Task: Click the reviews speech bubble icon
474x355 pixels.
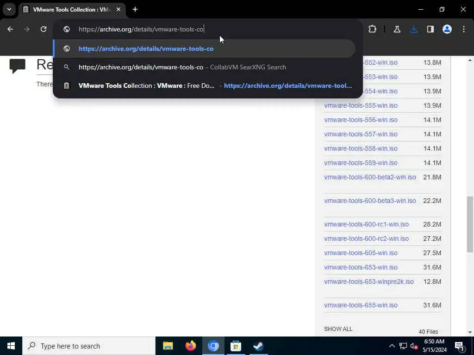Action: point(17,66)
